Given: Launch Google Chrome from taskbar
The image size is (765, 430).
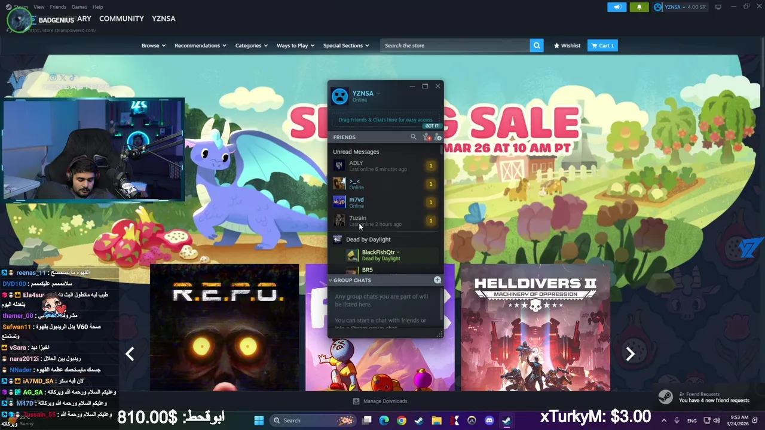Looking at the screenshot, I should (x=401, y=420).
